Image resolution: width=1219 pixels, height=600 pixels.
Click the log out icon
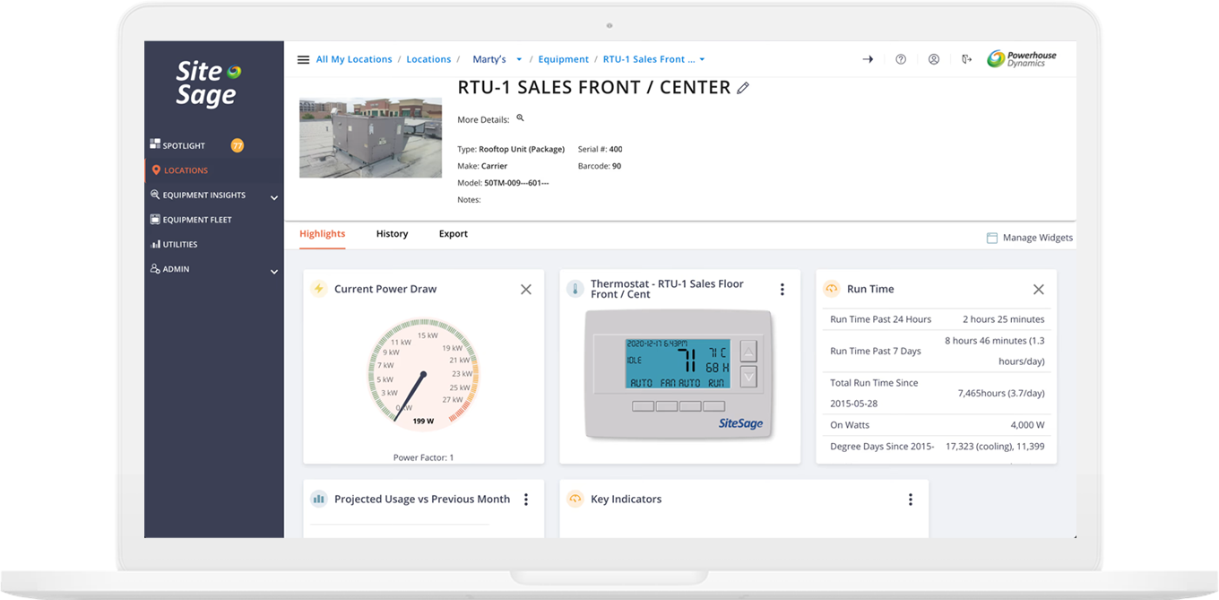[966, 59]
